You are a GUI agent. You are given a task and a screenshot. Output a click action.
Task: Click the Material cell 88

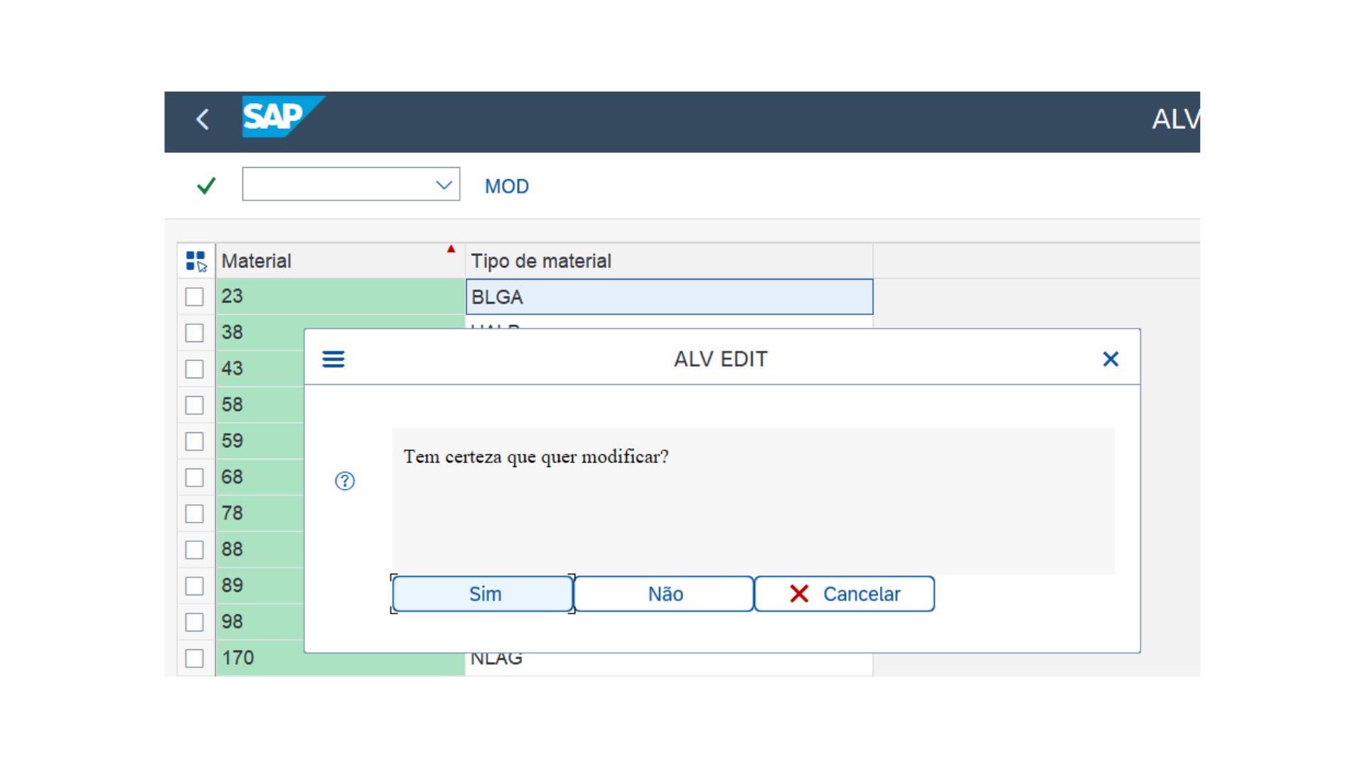260,550
